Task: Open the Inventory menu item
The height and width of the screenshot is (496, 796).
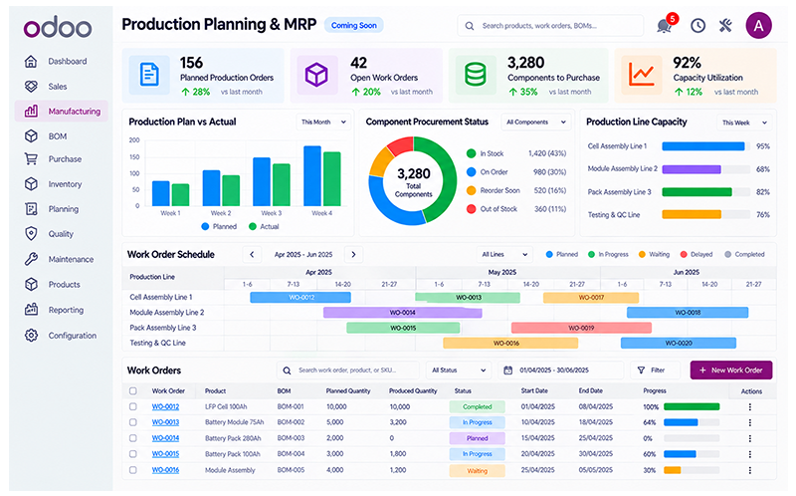Action: coord(62,184)
